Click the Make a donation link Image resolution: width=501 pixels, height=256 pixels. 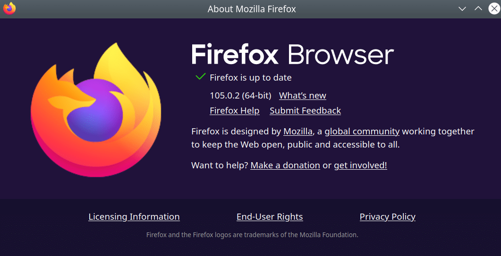(x=285, y=165)
